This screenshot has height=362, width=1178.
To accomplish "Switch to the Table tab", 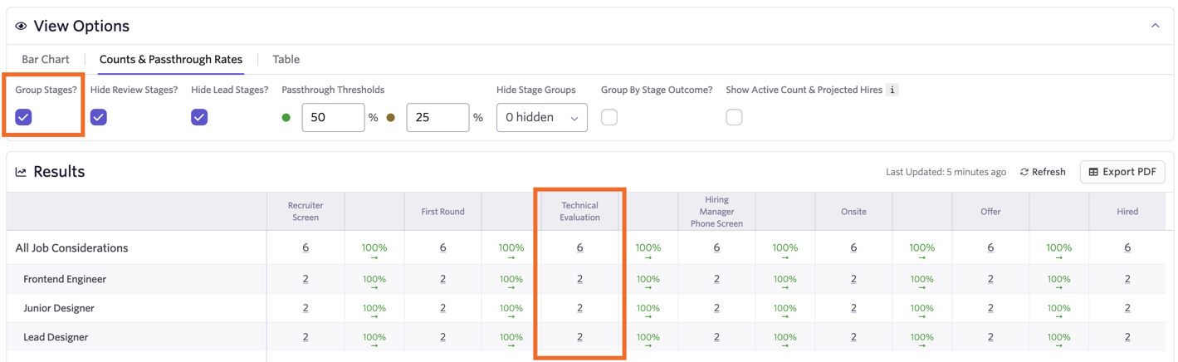I will 286,59.
